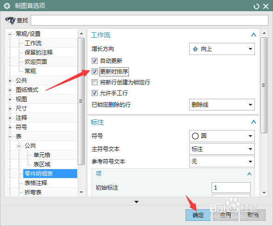
Task: Select 表区域 in the tree
Action: point(42,164)
